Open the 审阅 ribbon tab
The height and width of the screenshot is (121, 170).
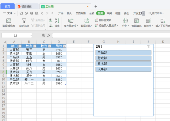(109, 13)
